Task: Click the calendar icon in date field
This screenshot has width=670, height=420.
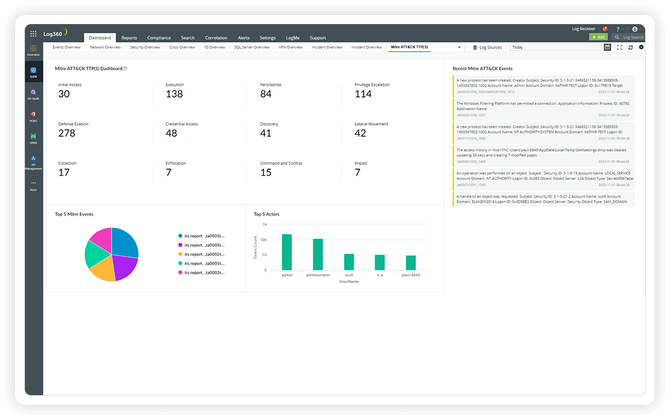Action: (x=608, y=47)
